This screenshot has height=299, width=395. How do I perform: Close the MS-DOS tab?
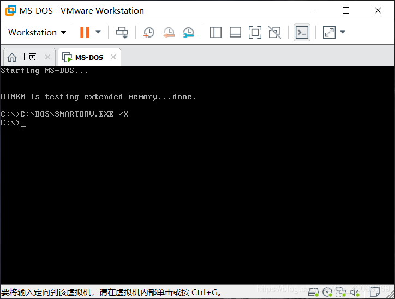coord(113,57)
